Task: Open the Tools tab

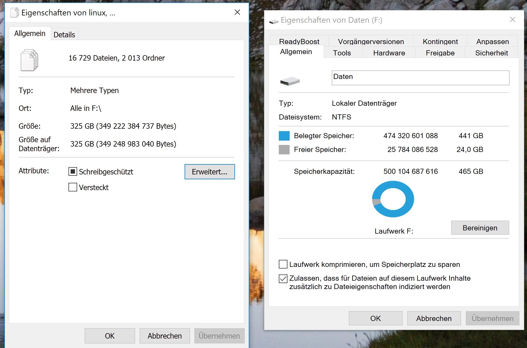Action: point(342,53)
